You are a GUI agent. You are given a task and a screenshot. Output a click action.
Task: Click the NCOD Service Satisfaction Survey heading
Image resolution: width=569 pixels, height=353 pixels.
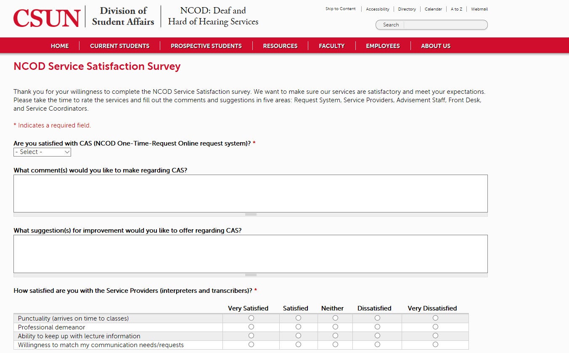97,66
